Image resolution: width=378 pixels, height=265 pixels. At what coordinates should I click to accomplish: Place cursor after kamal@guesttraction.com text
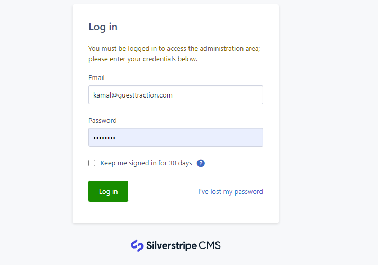(x=173, y=95)
